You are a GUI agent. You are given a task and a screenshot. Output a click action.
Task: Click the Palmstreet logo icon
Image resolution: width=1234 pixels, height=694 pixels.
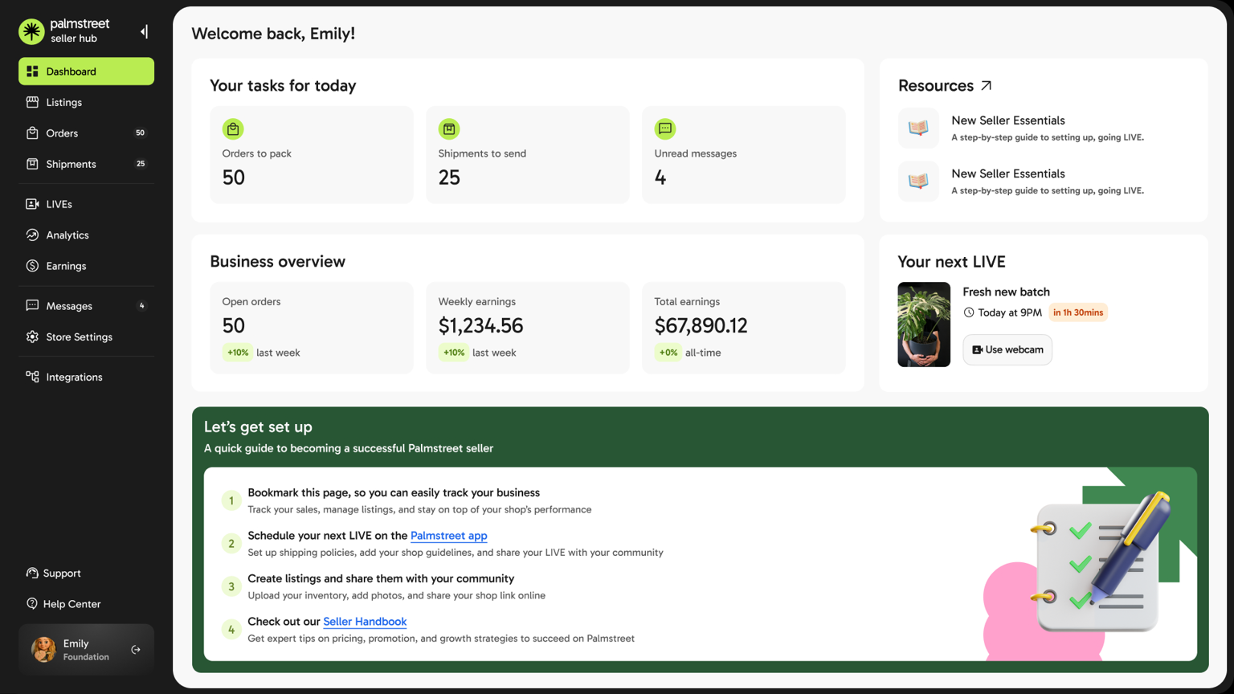(x=31, y=31)
